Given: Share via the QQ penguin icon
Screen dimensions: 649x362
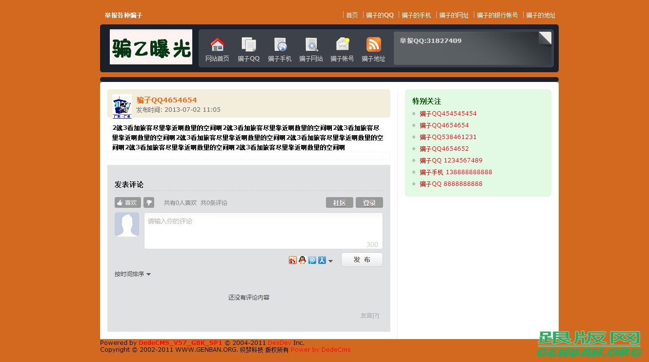Looking at the screenshot, I should [x=303, y=260].
